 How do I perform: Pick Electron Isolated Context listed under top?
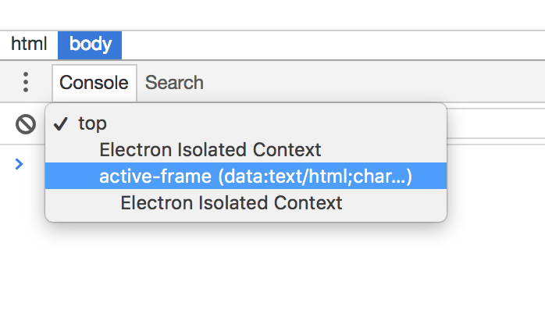[x=210, y=150]
